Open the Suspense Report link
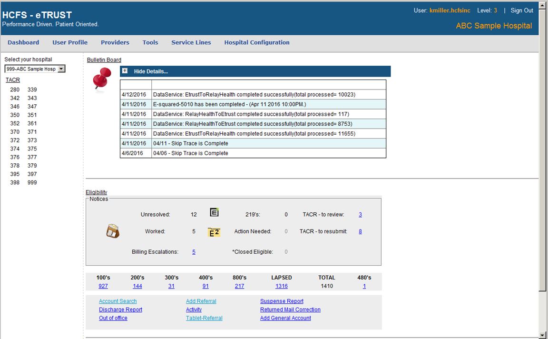Screen dimensions: 548x339 pos(282,301)
